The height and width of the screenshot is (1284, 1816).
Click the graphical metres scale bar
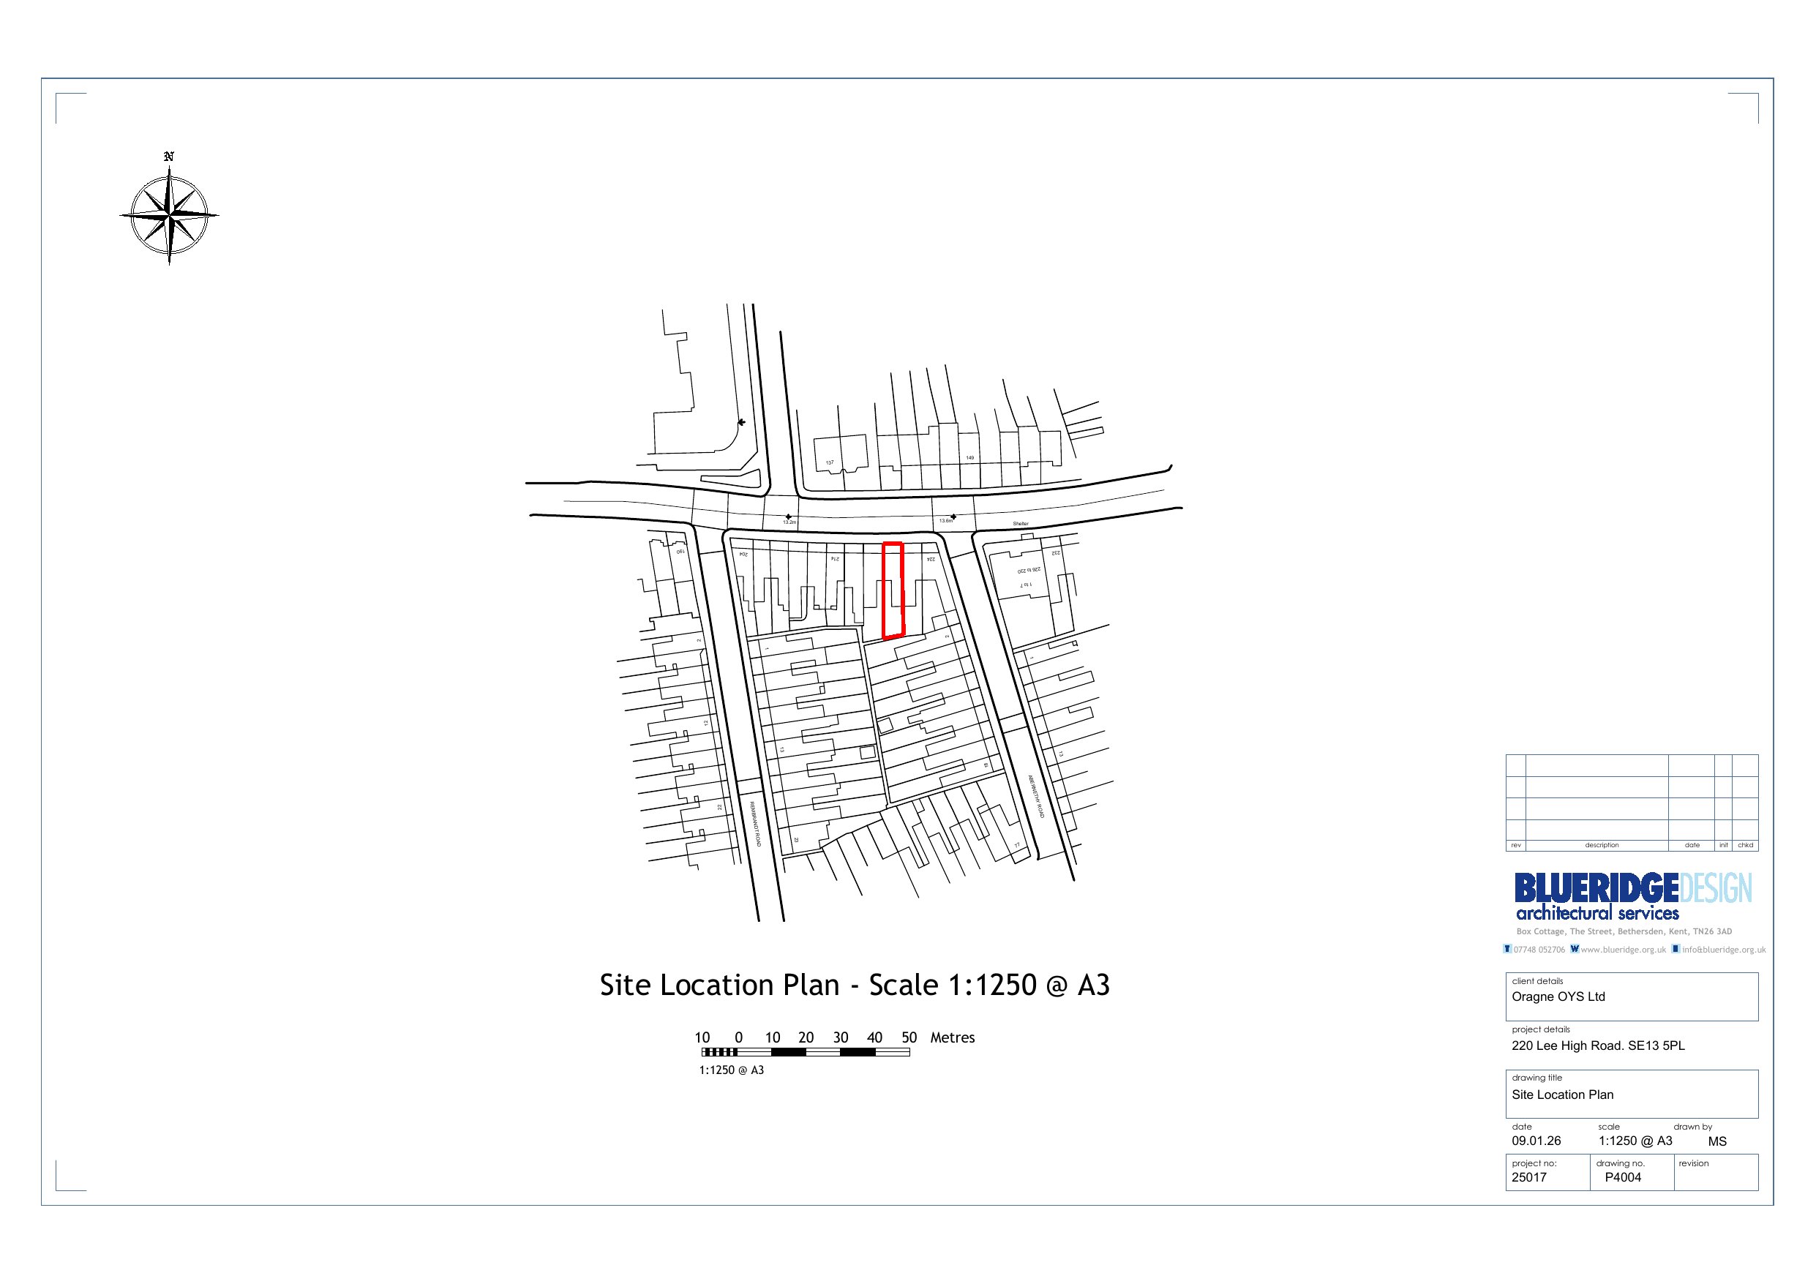805,1052
